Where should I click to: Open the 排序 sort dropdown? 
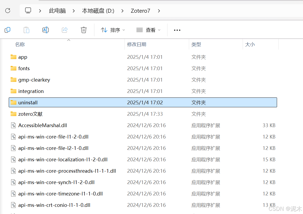coord(113,30)
